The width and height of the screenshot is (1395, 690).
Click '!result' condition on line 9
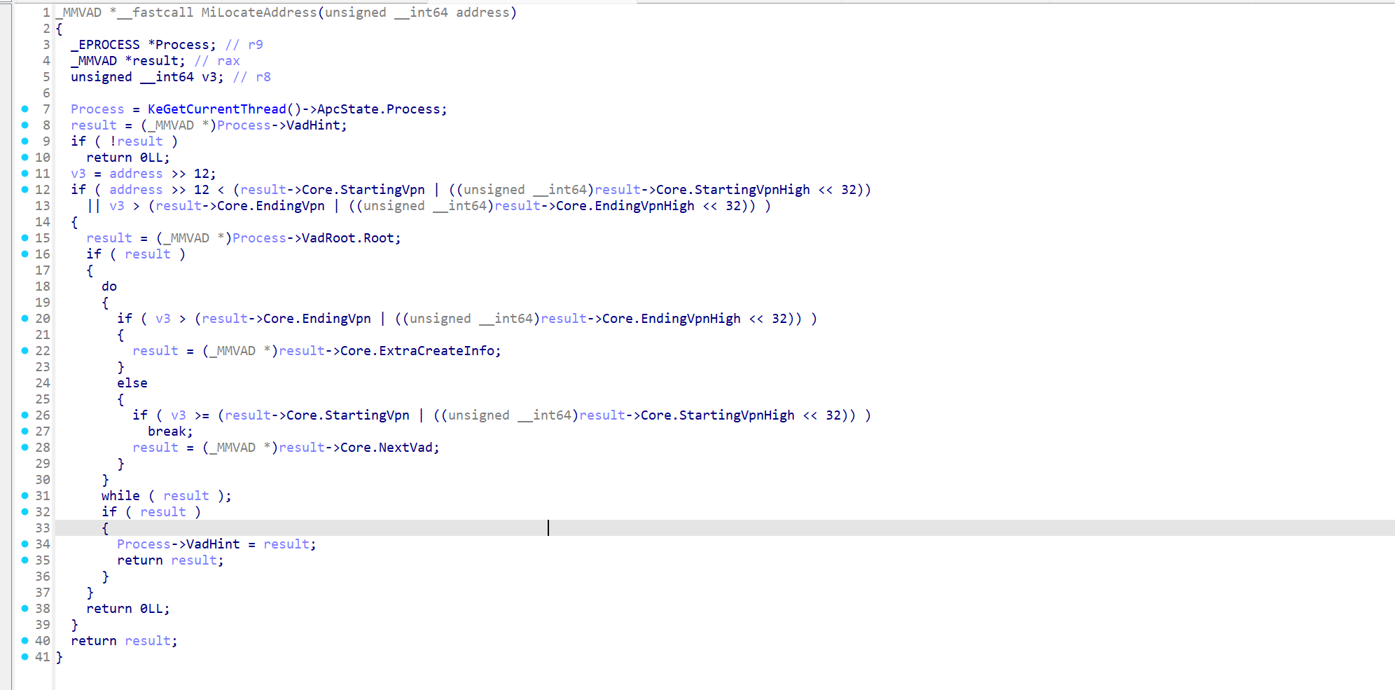(x=136, y=142)
